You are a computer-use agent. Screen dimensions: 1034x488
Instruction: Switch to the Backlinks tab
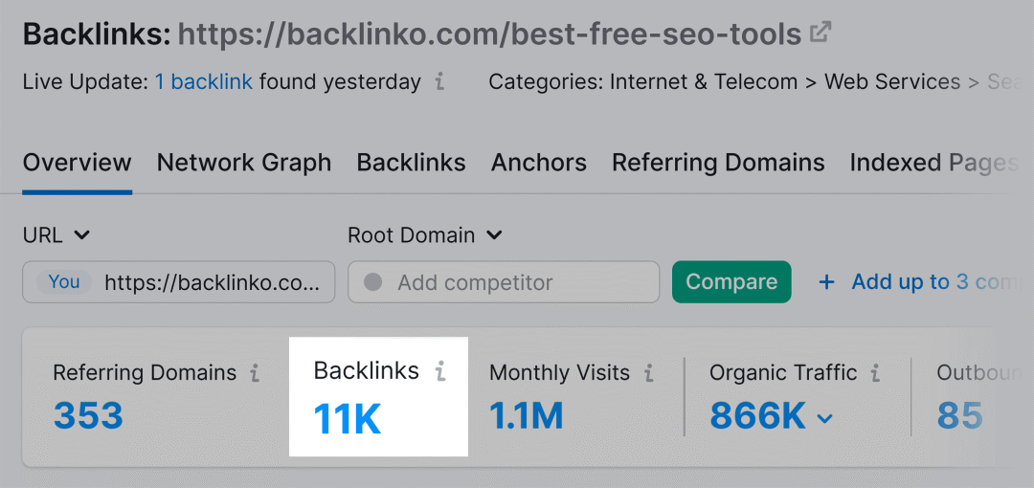[411, 164]
